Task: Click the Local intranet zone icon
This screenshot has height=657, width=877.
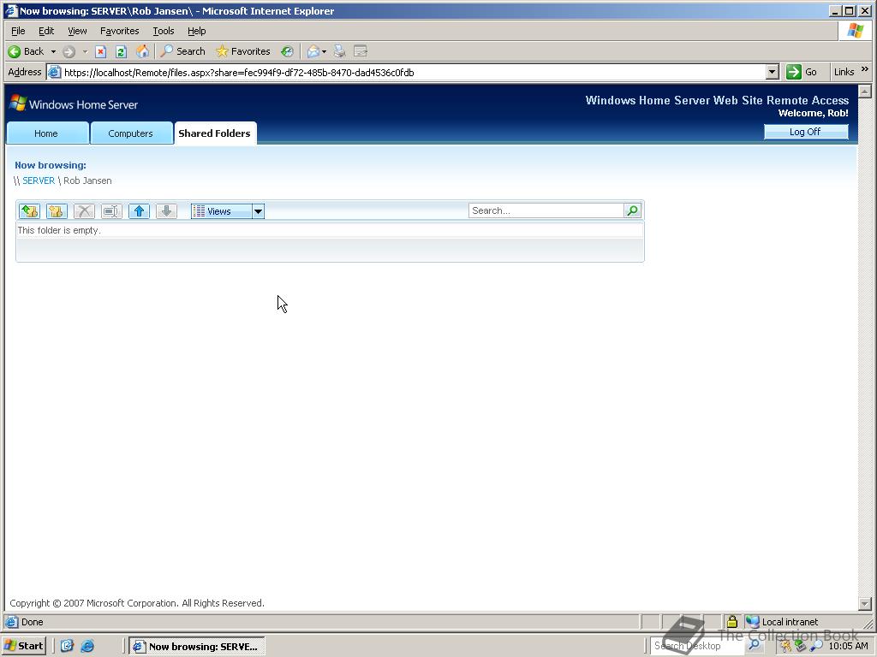Action: 753,621
